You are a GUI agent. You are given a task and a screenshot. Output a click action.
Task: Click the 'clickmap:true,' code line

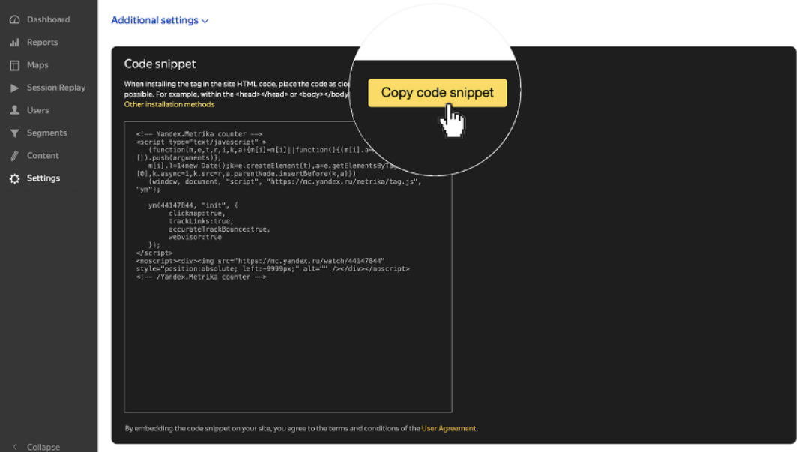197,213
